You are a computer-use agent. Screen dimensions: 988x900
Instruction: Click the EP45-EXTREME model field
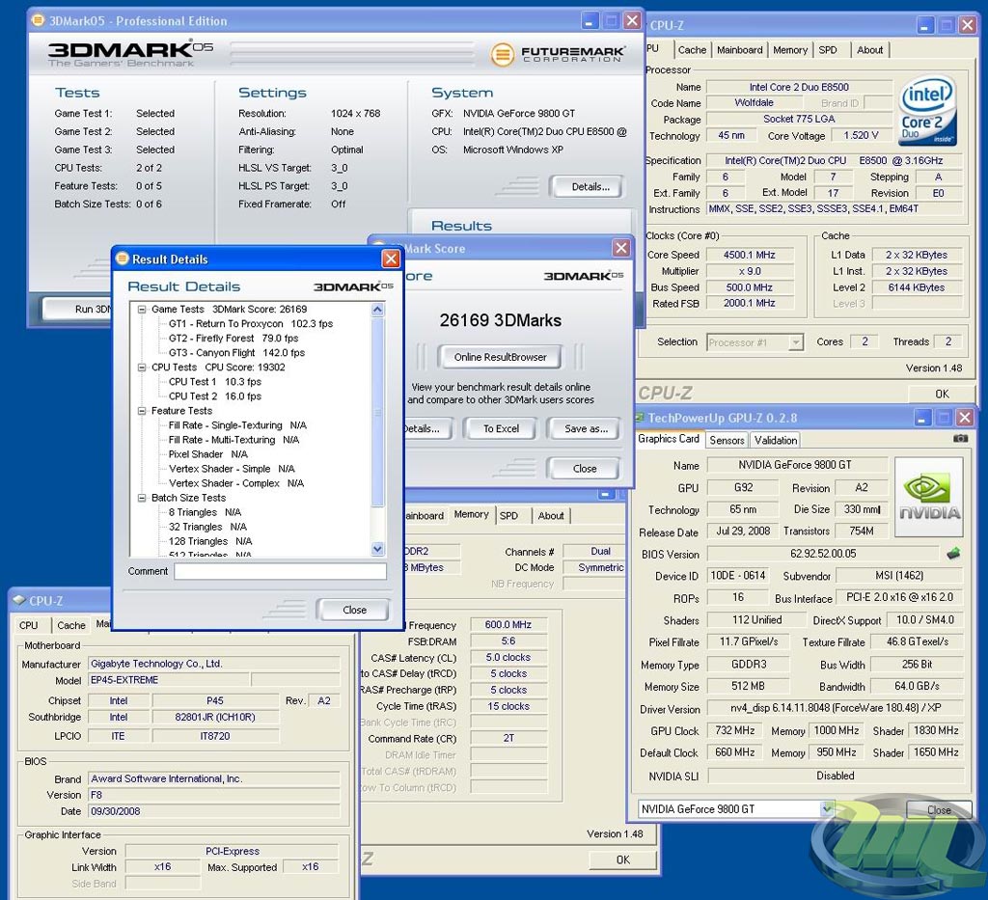pos(169,680)
